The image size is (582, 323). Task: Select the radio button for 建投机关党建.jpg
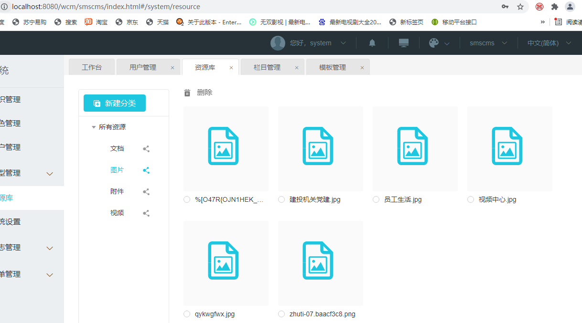281,199
